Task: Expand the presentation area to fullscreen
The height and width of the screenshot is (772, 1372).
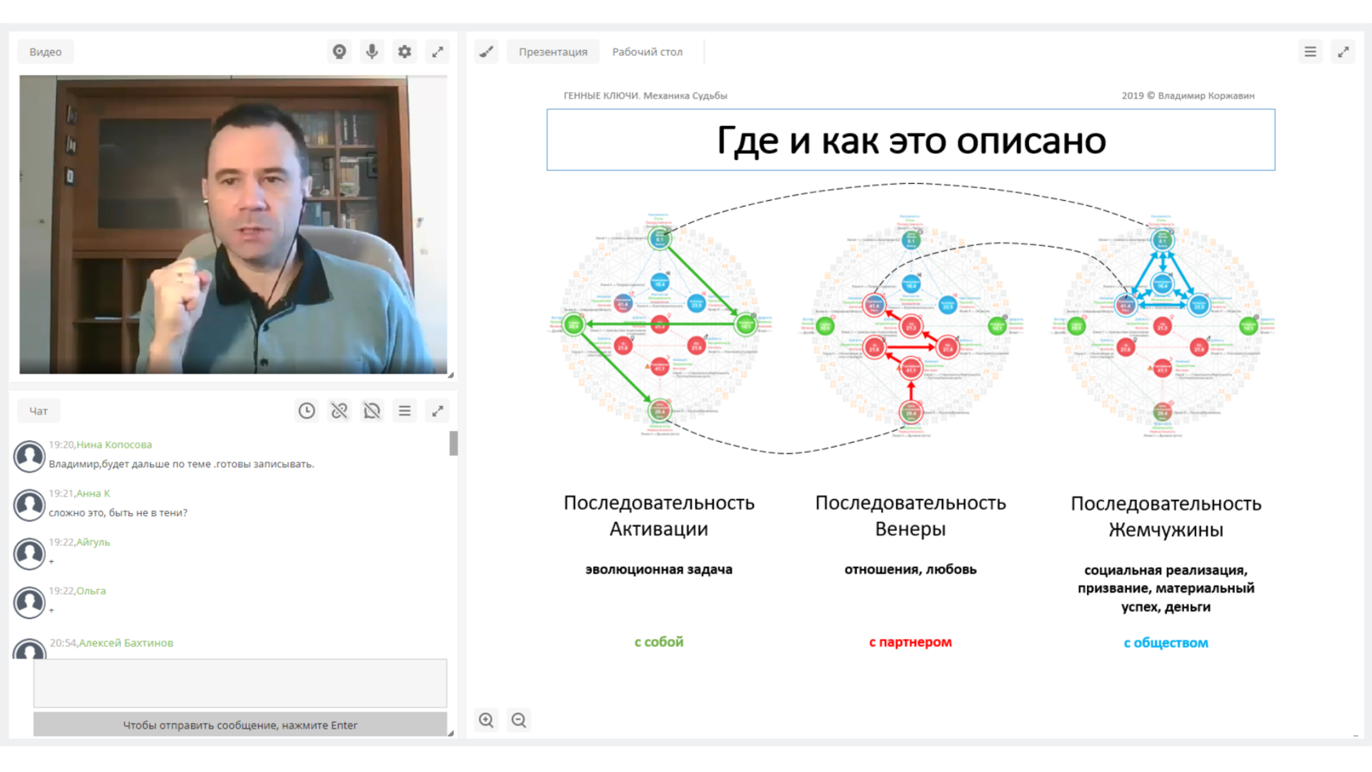Action: tap(1343, 51)
